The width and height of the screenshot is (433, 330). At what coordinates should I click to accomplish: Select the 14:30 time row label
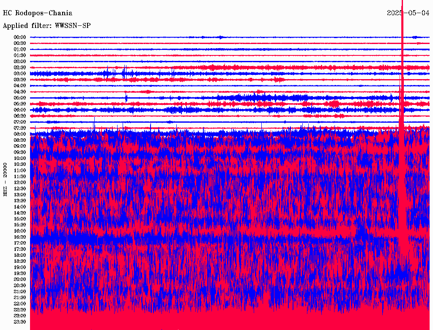click(x=20, y=213)
